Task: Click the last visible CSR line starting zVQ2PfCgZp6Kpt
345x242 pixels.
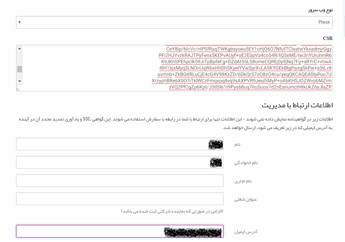Action: click(x=250, y=87)
